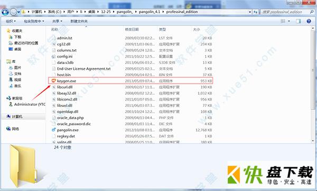317x191 pixels.
Task: Click the cg32.dll file icon
Action: (x=53, y=44)
